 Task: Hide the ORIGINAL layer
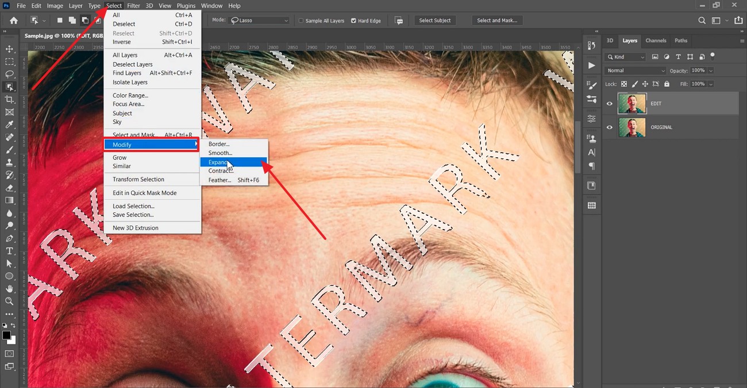[610, 127]
